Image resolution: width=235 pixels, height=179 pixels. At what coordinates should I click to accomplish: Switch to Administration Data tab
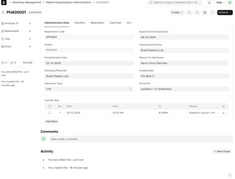pos(57,23)
